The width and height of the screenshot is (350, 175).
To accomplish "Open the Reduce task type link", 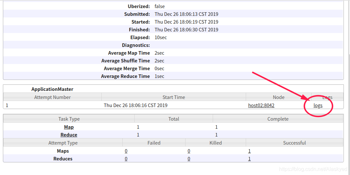I will [69, 135].
